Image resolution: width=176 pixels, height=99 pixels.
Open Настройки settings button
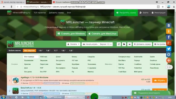pos(159,44)
